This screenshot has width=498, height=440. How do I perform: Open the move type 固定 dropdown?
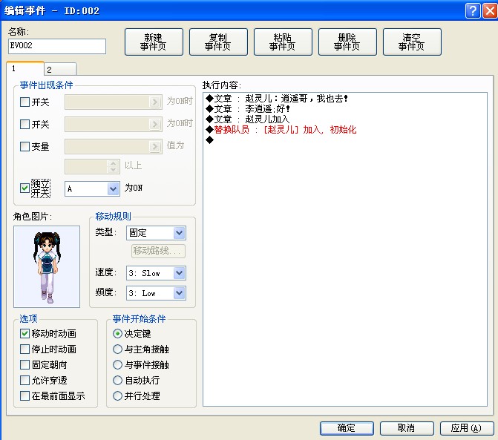tap(179, 233)
